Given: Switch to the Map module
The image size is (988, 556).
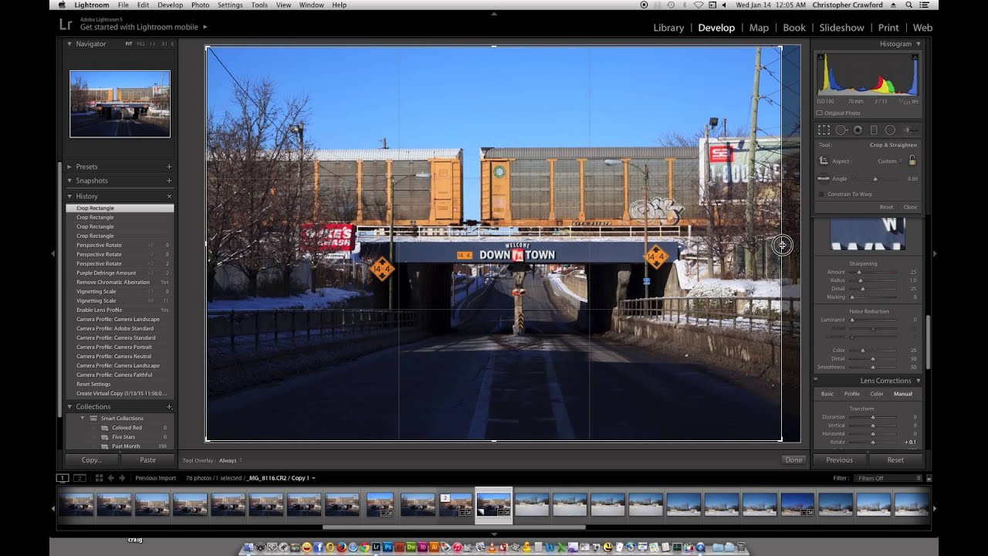Looking at the screenshot, I should (x=759, y=28).
